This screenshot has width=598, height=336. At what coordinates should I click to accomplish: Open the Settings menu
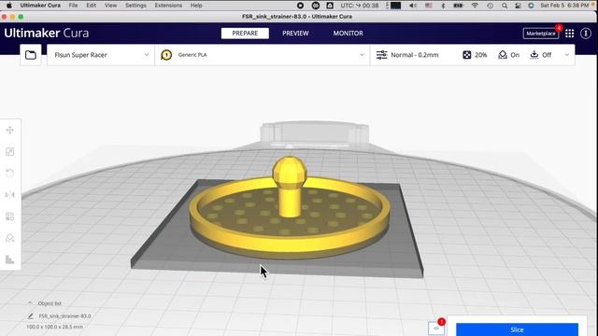[x=135, y=6]
